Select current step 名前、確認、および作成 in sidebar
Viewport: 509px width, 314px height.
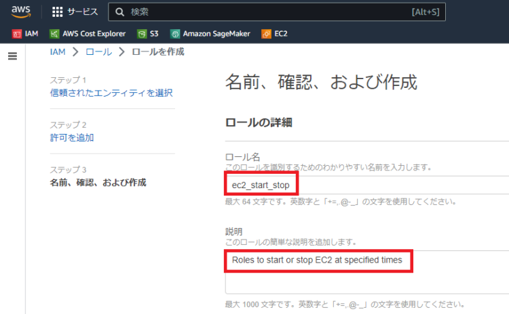98,183
